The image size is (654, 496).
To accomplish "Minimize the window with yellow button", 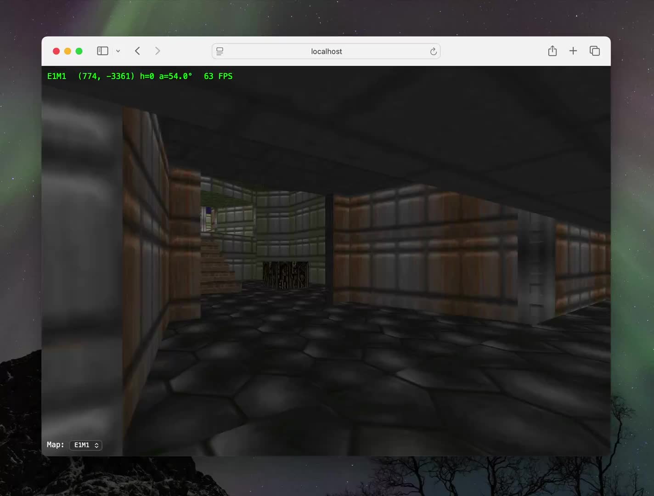I will (68, 51).
